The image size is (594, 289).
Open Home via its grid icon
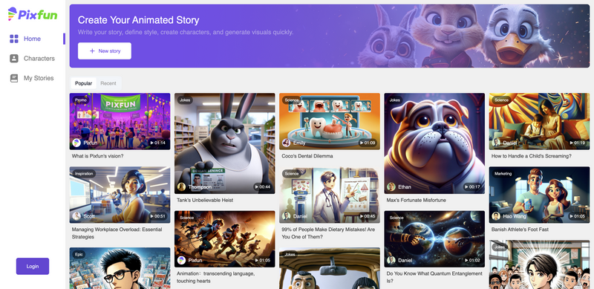point(14,39)
